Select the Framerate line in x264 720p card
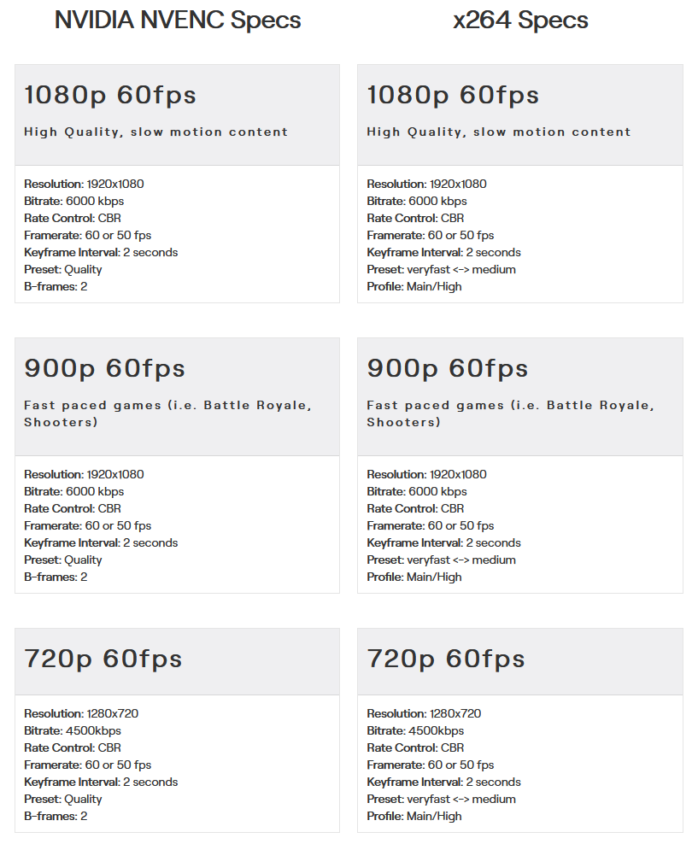 tap(430, 765)
